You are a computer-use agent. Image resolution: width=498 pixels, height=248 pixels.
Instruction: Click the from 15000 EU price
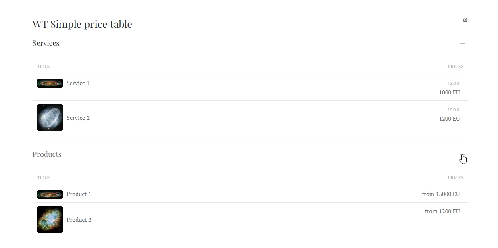[441, 194]
